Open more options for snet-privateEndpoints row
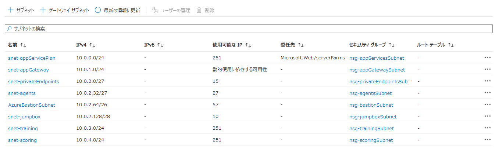 click(488, 81)
